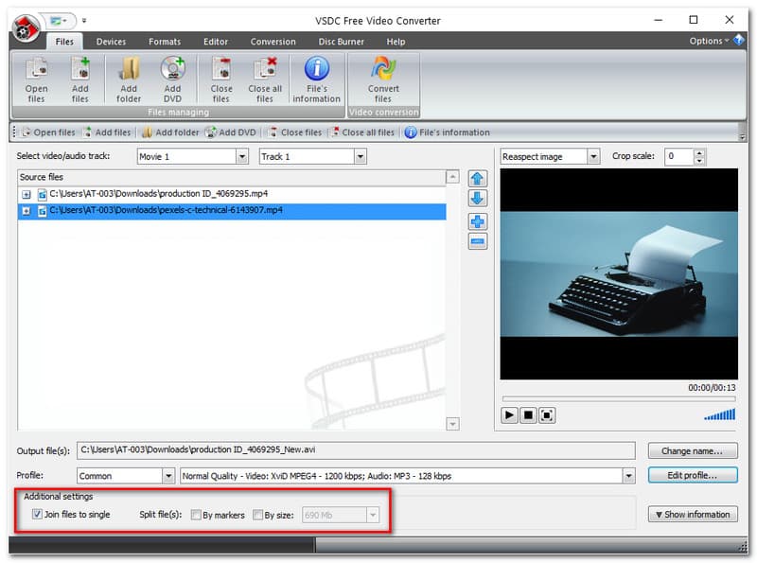
Task: Switch to the Files ribbon tab
Action: (x=64, y=42)
